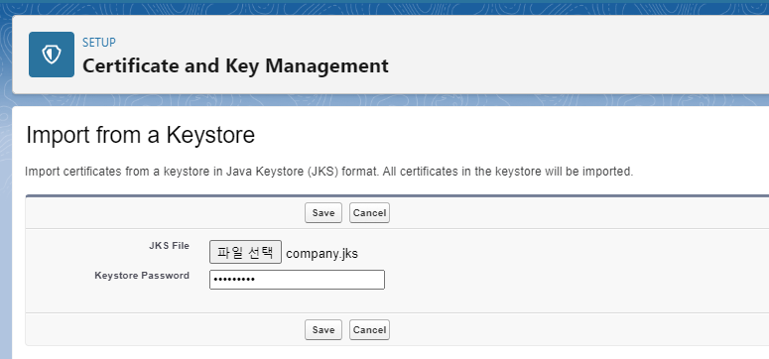Click the 파일 선택 file chooser button
This screenshot has width=769, height=359.
pyautogui.click(x=246, y=252)
